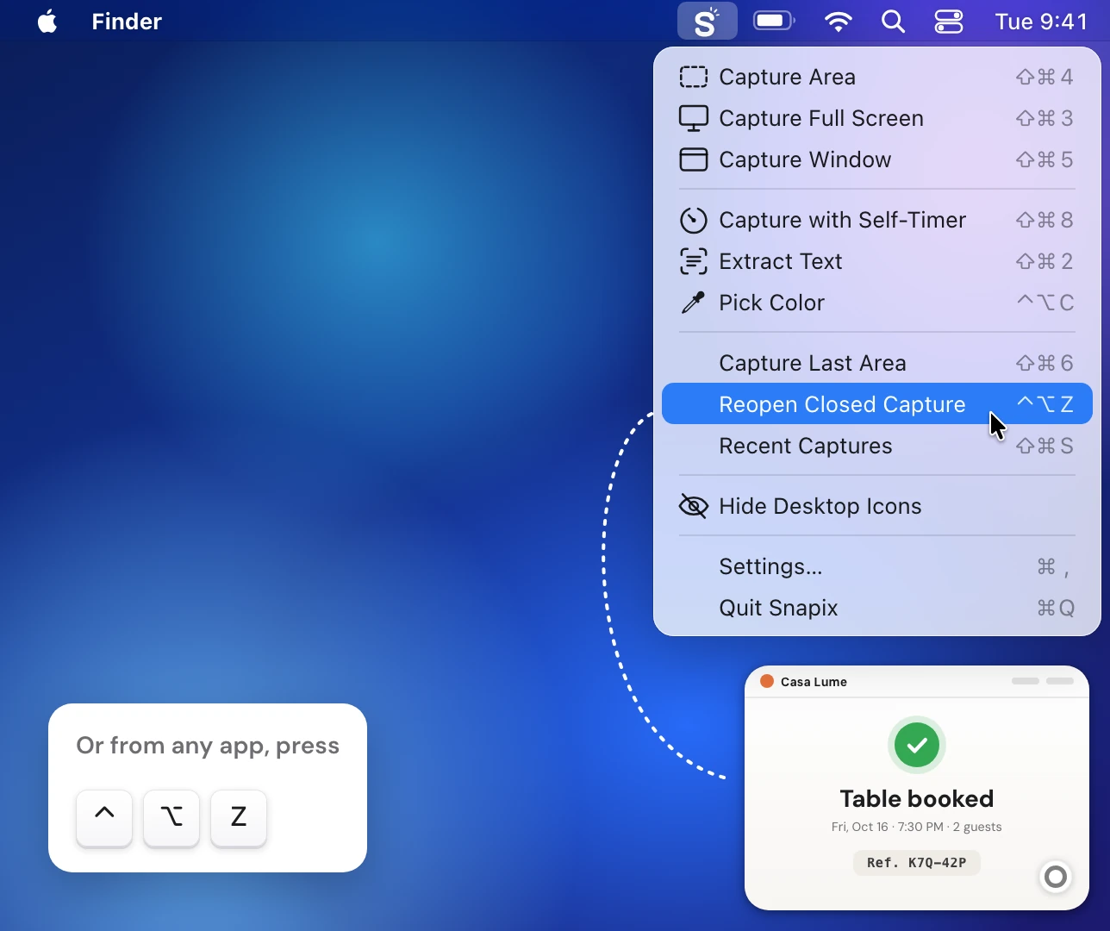Viewport: 1110px width, 931px height.
Task: Click the Capture Full Screen label
Action: coord(821,118)
